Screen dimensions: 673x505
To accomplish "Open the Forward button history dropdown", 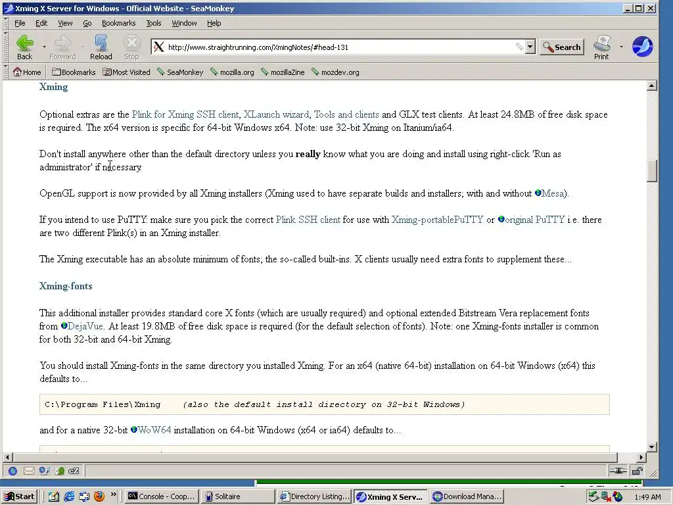I will click(82, 47).
